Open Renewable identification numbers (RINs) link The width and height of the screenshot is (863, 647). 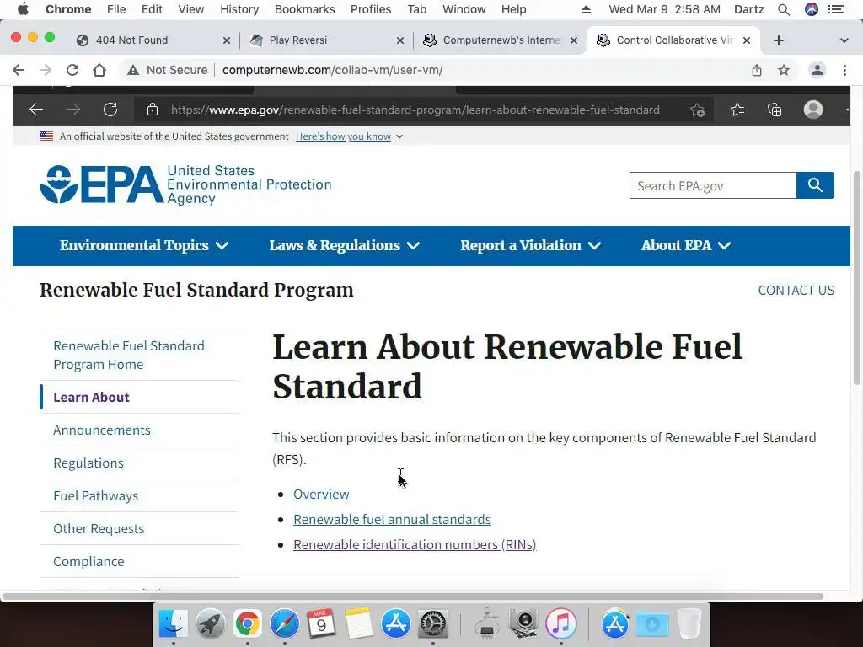click(415, 545)
